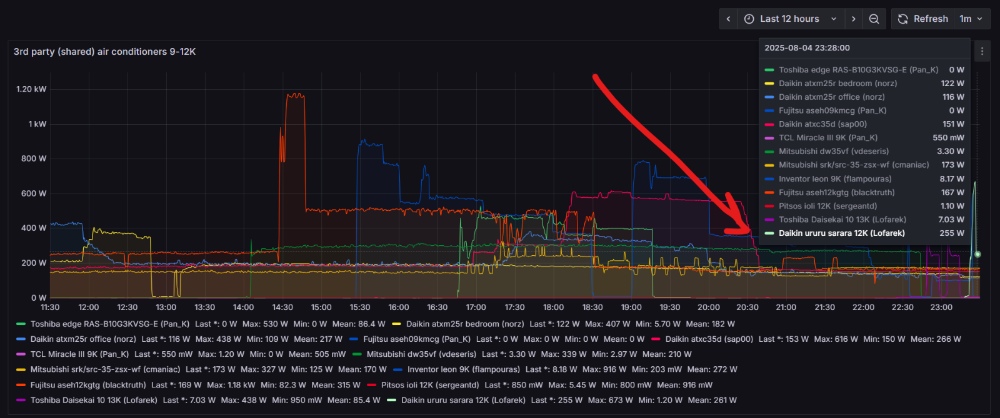Click the tooltip row TCL Miracle III 9K (Pan_K)
Viewport: 1000px width, 418px height.
click(864, 138)
